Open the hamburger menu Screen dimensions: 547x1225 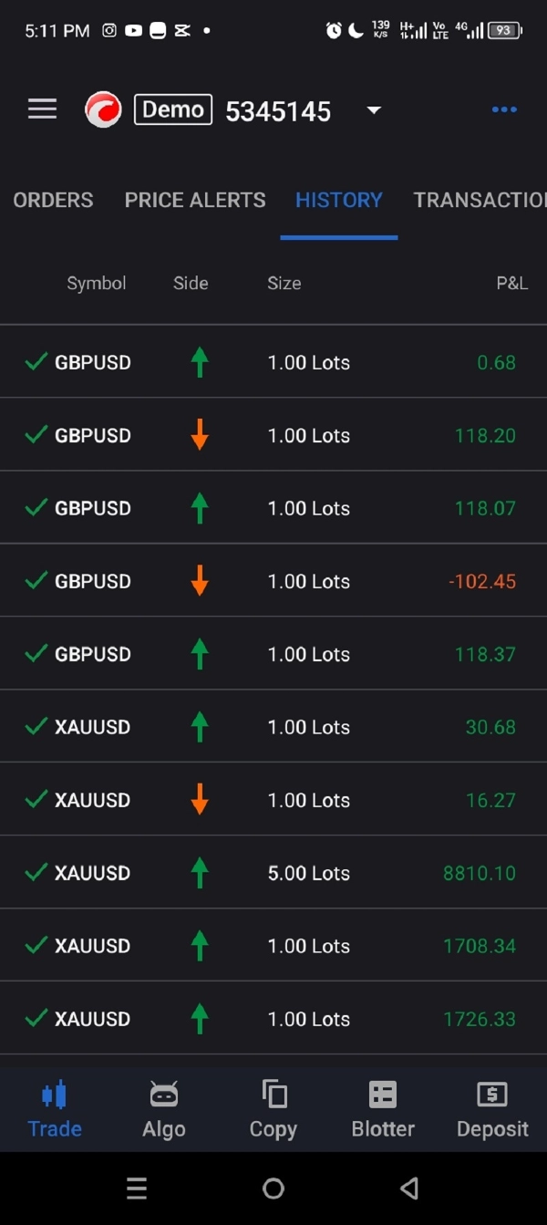coord(42,109)
